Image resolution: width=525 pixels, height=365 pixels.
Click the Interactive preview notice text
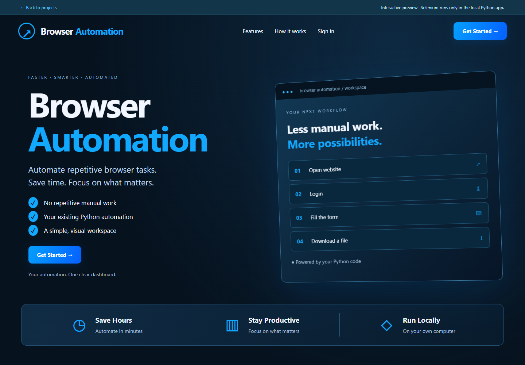tap(443, 8)
